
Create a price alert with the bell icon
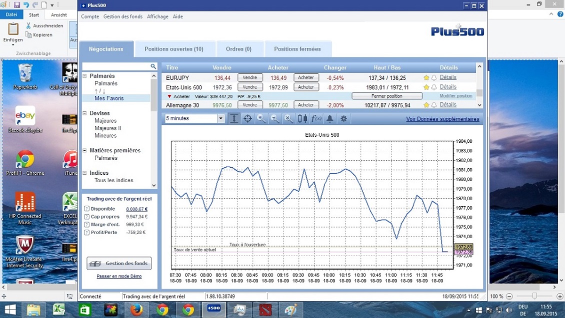(x=331, y=118)
